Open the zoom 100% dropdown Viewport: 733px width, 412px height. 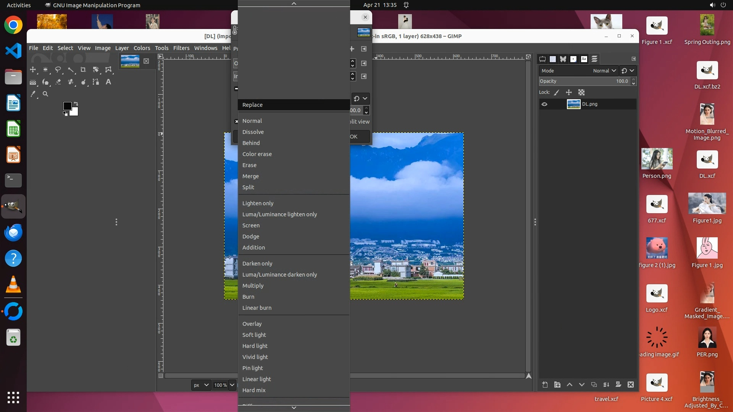[x=232, y=385]
